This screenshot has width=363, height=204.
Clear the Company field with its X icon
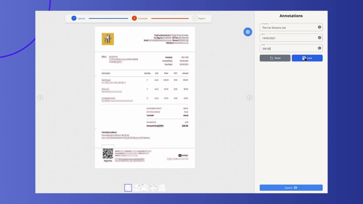pyautogui.click(x=319, y=27)
